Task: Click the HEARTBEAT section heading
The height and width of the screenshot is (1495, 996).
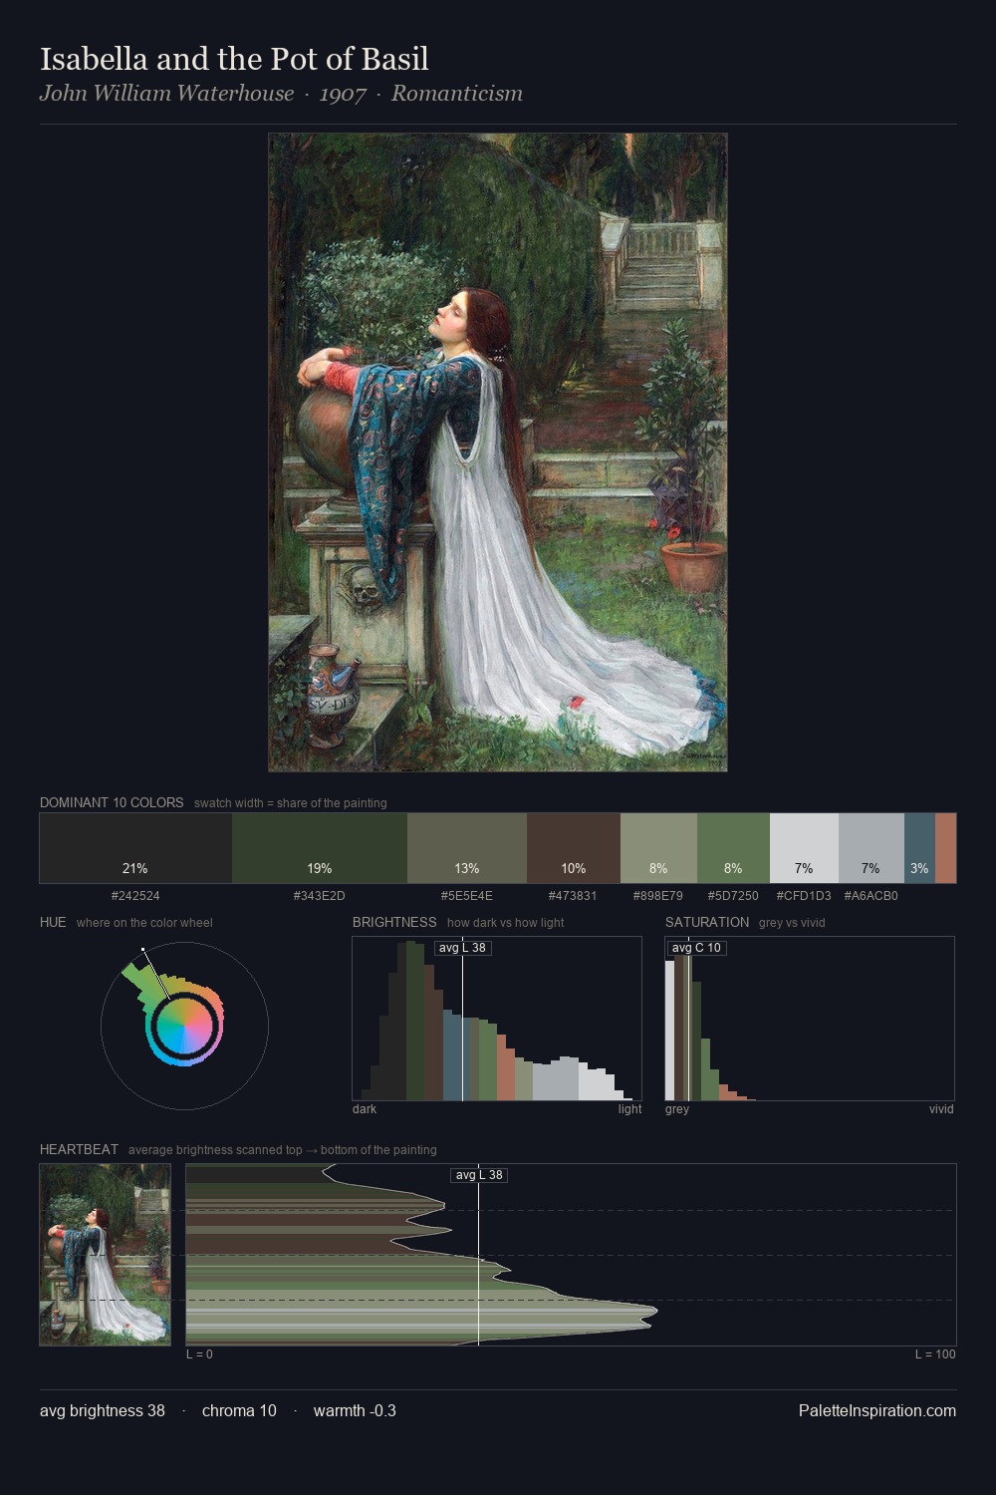Action: tap(79, 1149)
